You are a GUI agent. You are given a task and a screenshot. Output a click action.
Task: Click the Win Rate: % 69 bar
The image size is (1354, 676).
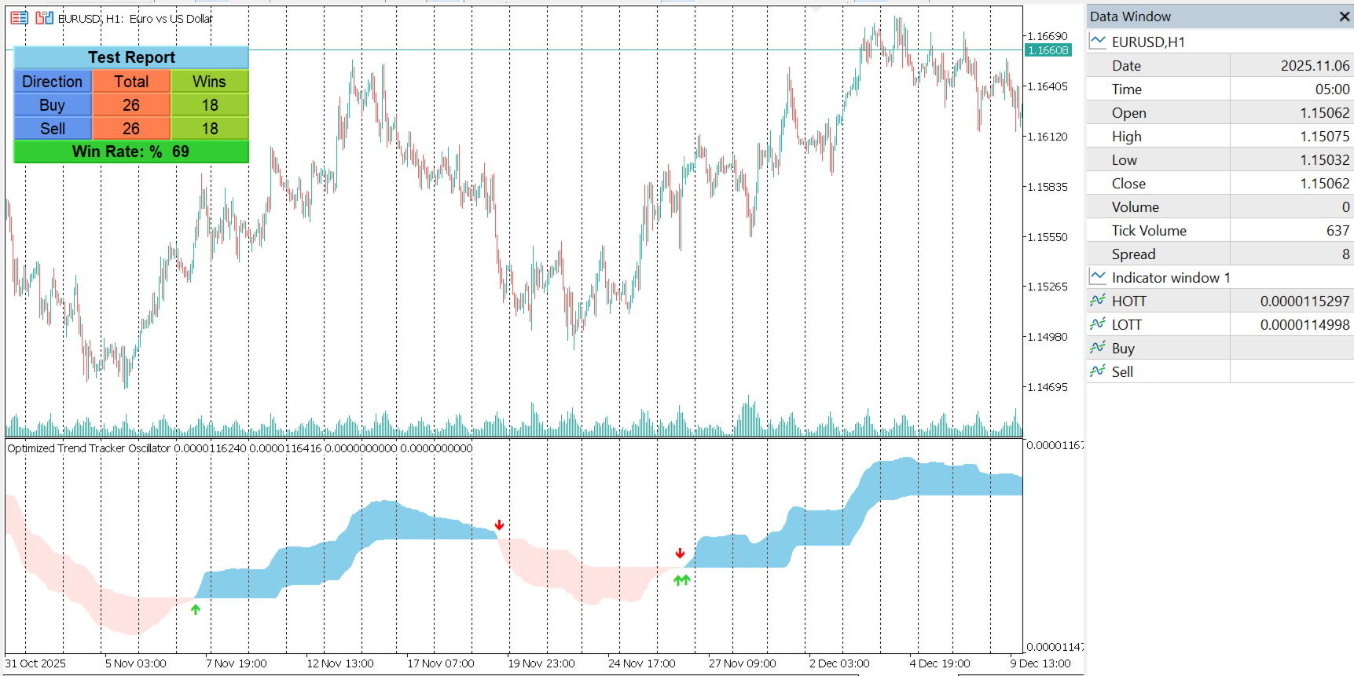[x=131, y=152]
